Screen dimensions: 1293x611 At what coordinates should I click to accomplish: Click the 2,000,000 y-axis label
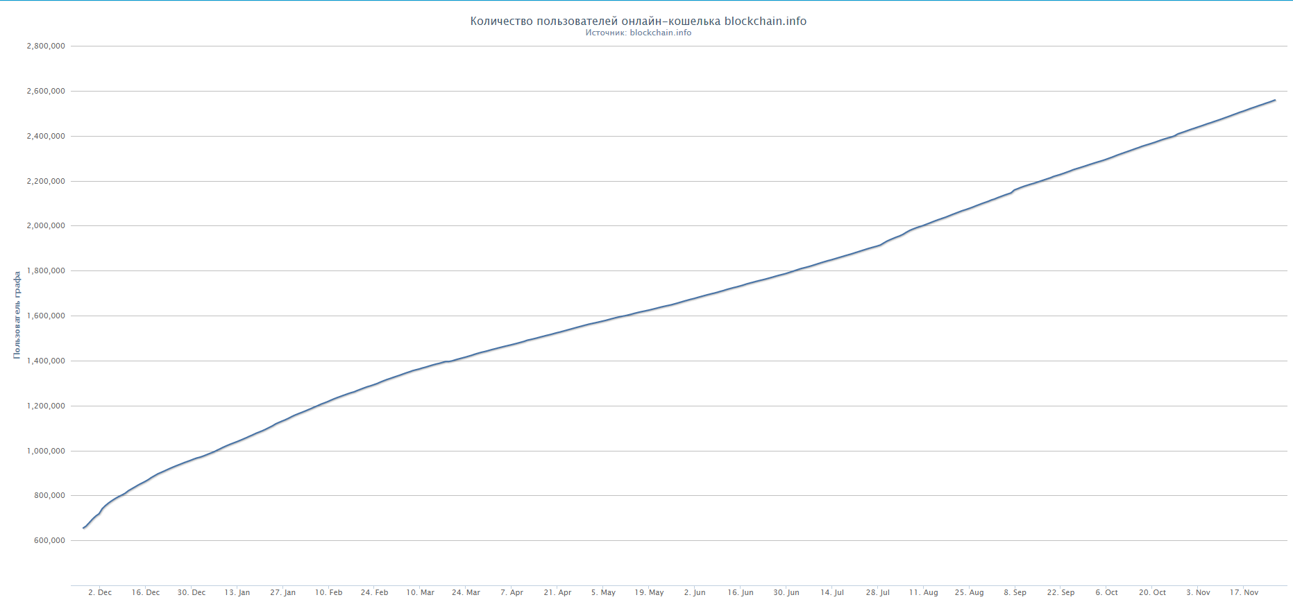click(46, 226)
